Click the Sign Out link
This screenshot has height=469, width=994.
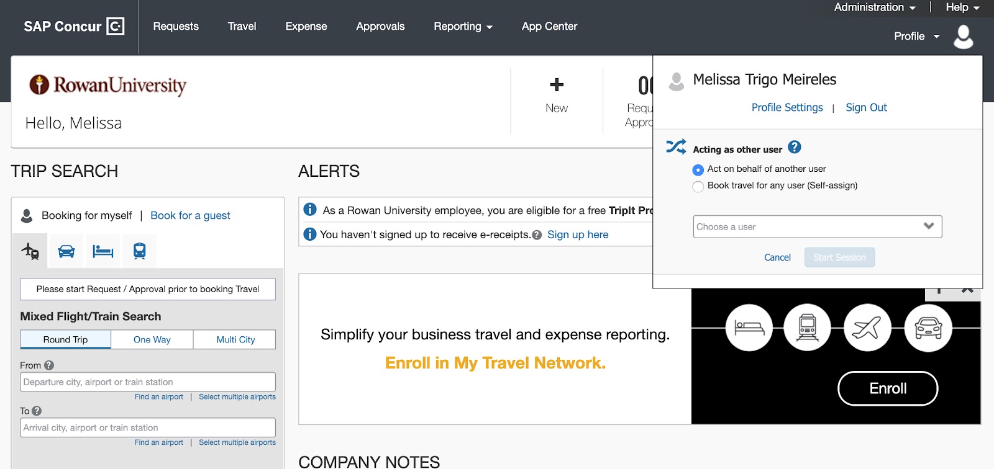click(x=866, y=107)
